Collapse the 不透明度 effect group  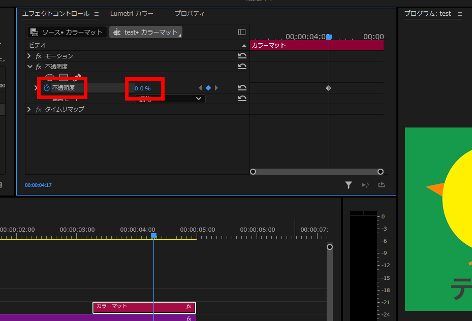point(29,67)
